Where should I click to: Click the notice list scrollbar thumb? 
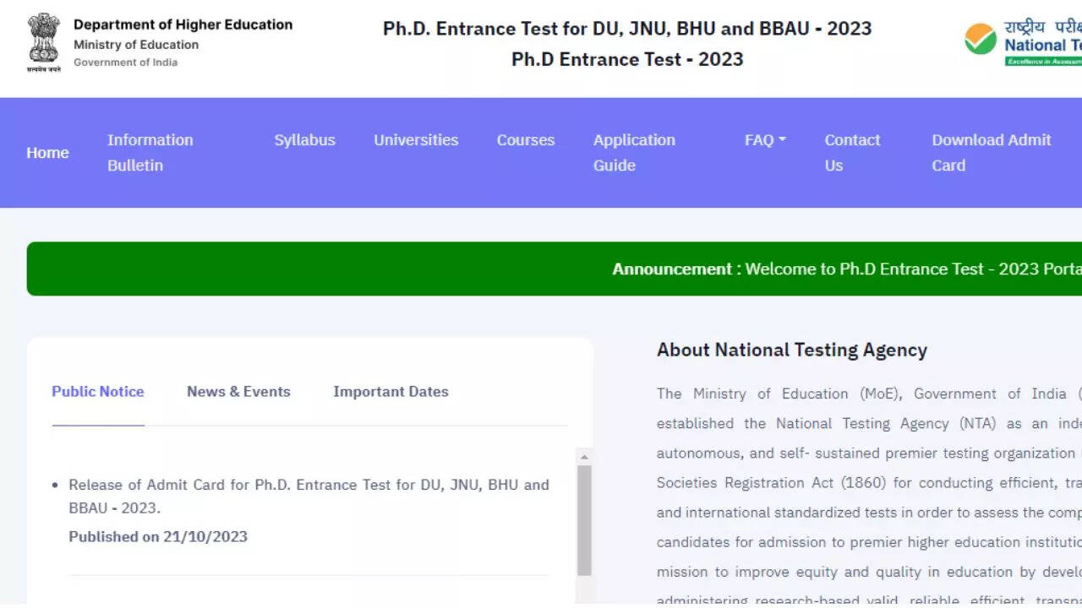tap(583, 519)
